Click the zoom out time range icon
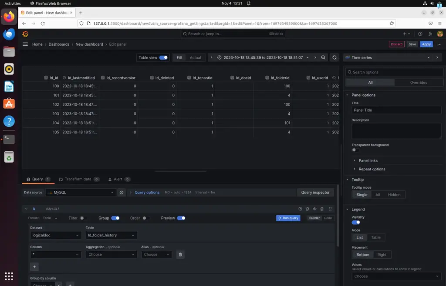Image resolution: width=446 pixels, height=286 pixels. [323, 58]
